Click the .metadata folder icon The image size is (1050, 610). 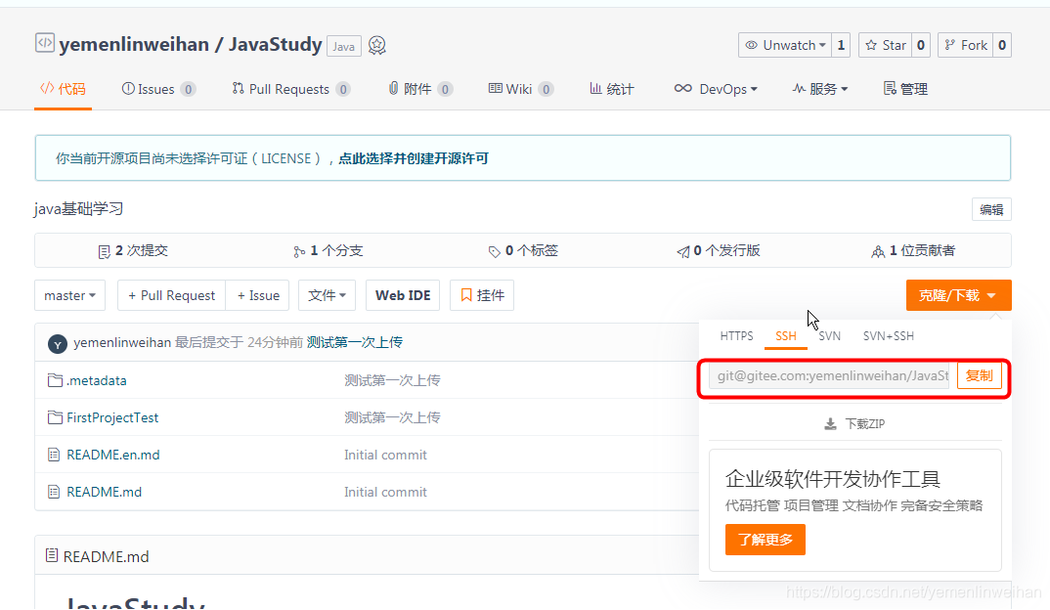(55, 380)
